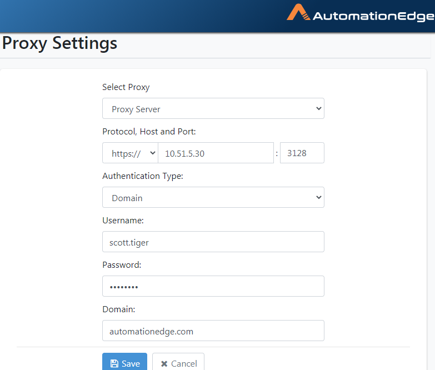Click the masked Password field
The width and height of the screenshot is (435, 370).
click(213, 286)
